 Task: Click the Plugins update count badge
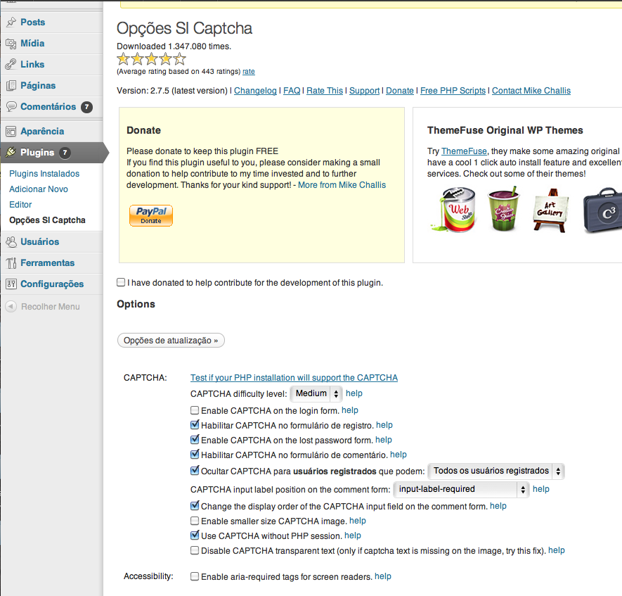[65, 153]
